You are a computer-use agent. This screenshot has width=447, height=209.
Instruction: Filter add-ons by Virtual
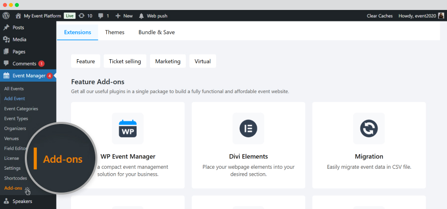coord(203,61)
